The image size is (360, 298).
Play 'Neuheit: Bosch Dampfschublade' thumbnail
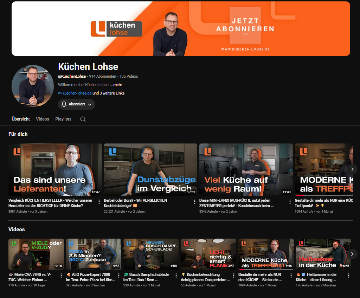coord(151,254)
